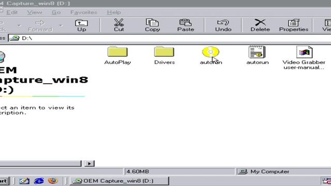
Task: Select the Drivers folder
Action: click(164, 55)
